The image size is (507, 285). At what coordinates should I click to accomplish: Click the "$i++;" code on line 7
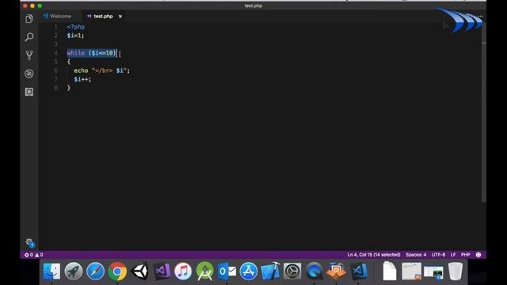pos(82,79)
